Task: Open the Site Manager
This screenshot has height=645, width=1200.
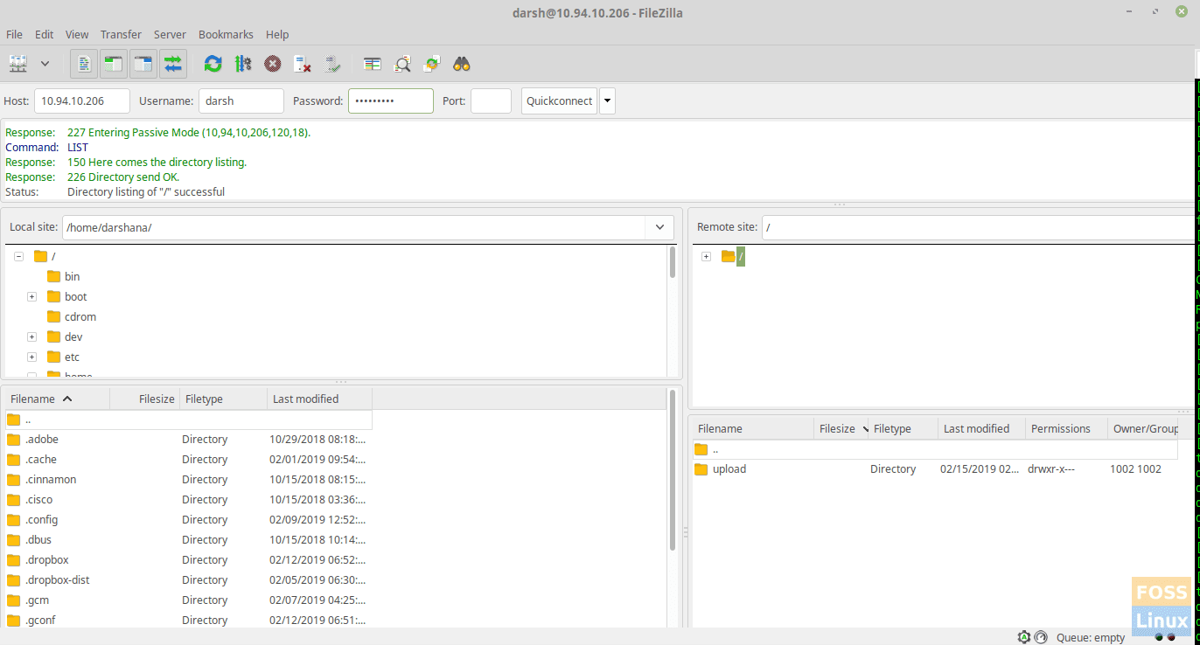Action: click(18, 64)
